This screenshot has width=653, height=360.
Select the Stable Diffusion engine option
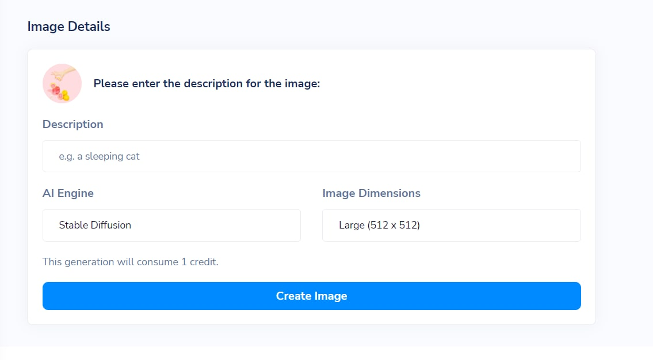95,225
